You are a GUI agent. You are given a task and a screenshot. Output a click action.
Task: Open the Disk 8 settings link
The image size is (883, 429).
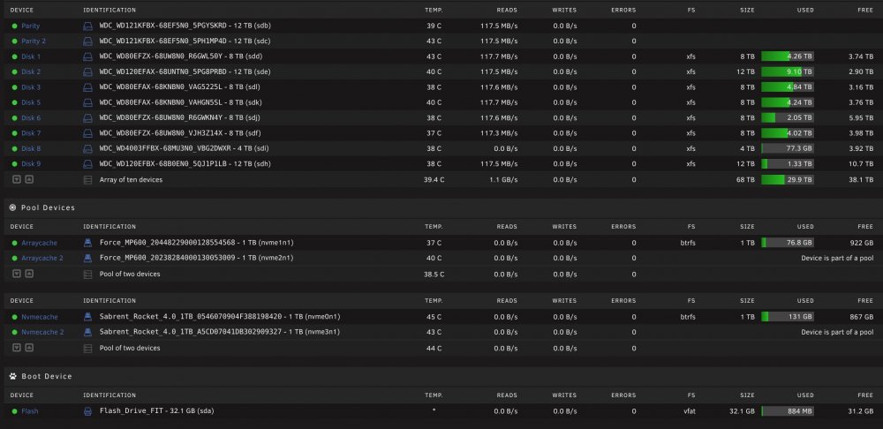point(31,148)
